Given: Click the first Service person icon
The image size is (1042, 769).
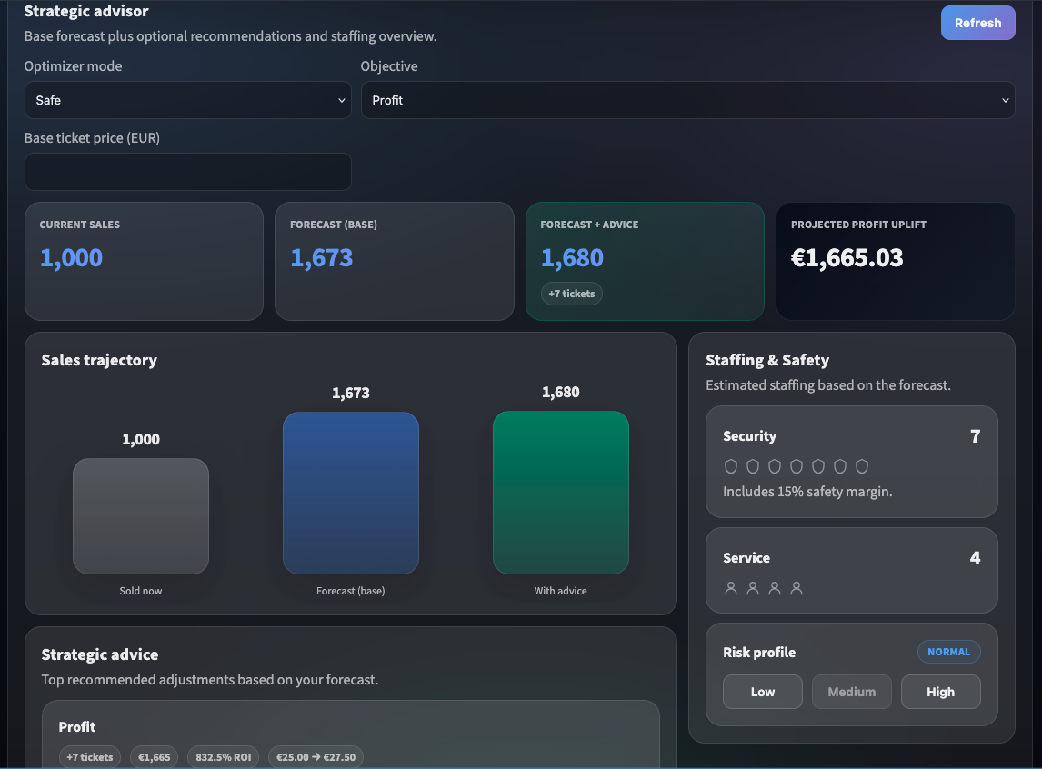Looking at the screenshot, I should click(731, 588).
